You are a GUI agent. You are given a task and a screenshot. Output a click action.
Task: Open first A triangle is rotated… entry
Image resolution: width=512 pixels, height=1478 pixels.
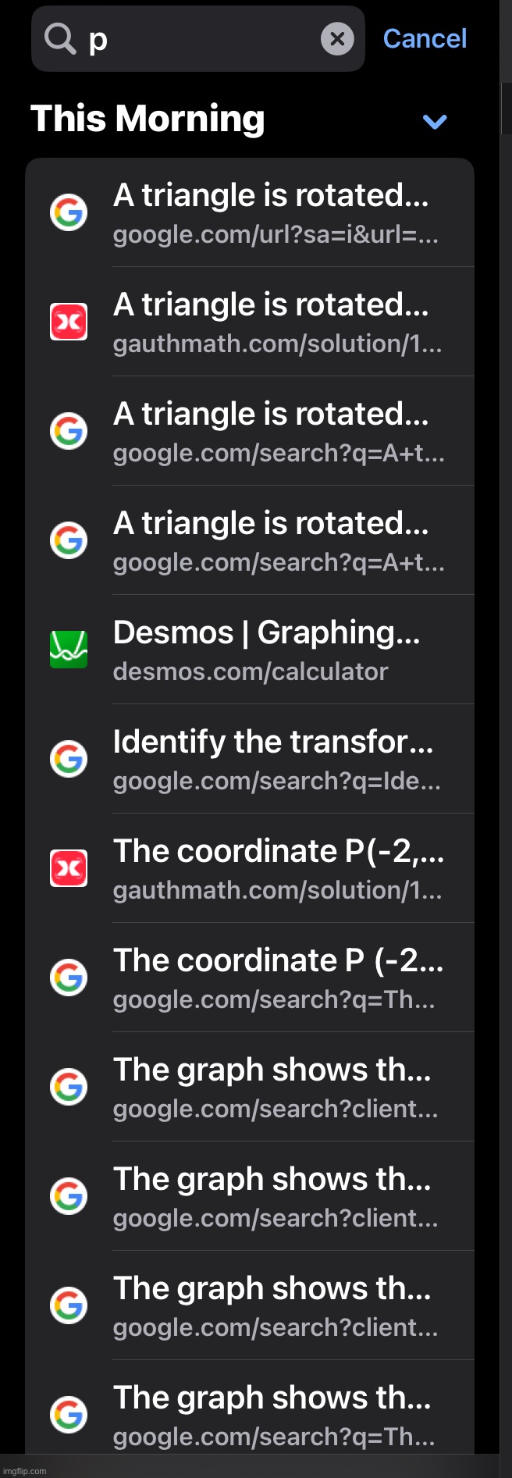click(x=250, y=212)
